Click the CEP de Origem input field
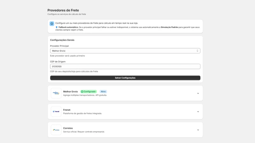The image size is (255, 143). [x=125, y=66]
